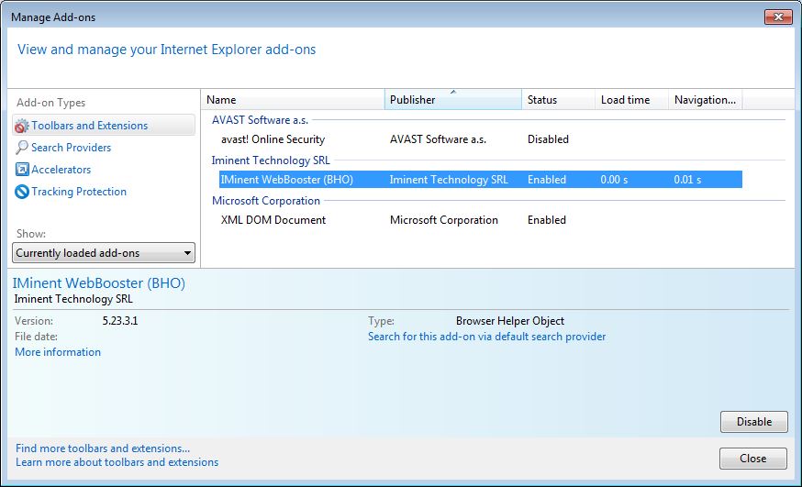Click the Browser Helper Object type value
The width and height of the screenshot is (802, 487).
(510, 321)
